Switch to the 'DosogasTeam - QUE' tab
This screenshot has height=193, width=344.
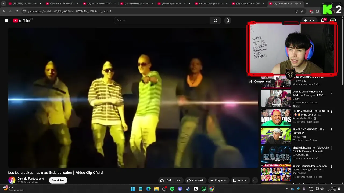[248, 3]
